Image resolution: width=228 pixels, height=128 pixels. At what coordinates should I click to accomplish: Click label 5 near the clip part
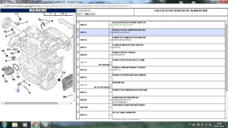pos(30,93)
